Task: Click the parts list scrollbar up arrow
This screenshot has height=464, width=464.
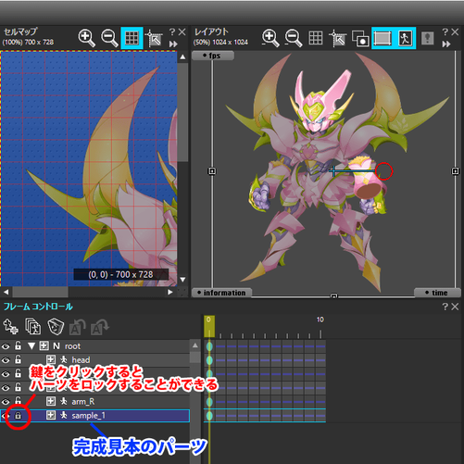Action: [195, 345]
